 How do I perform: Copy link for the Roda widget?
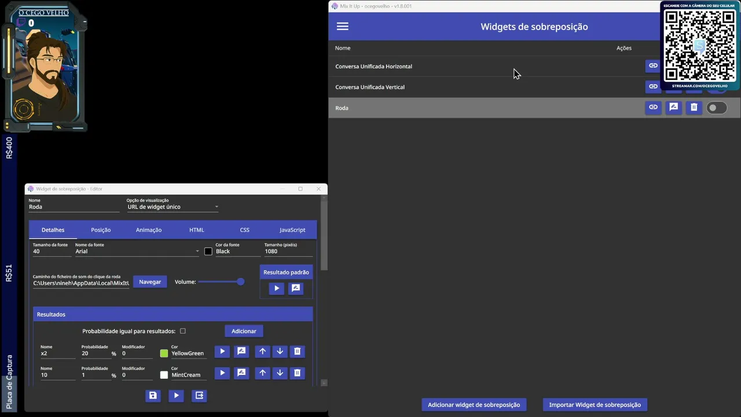coord(653,107)
